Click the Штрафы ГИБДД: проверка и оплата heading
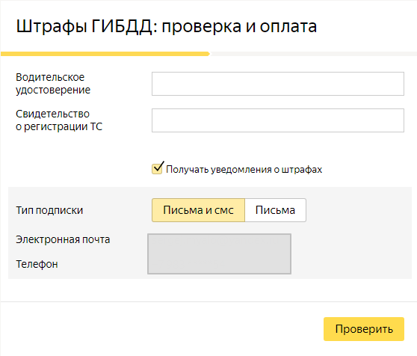Viewport: 417px width, 356px height. [167, 26]
